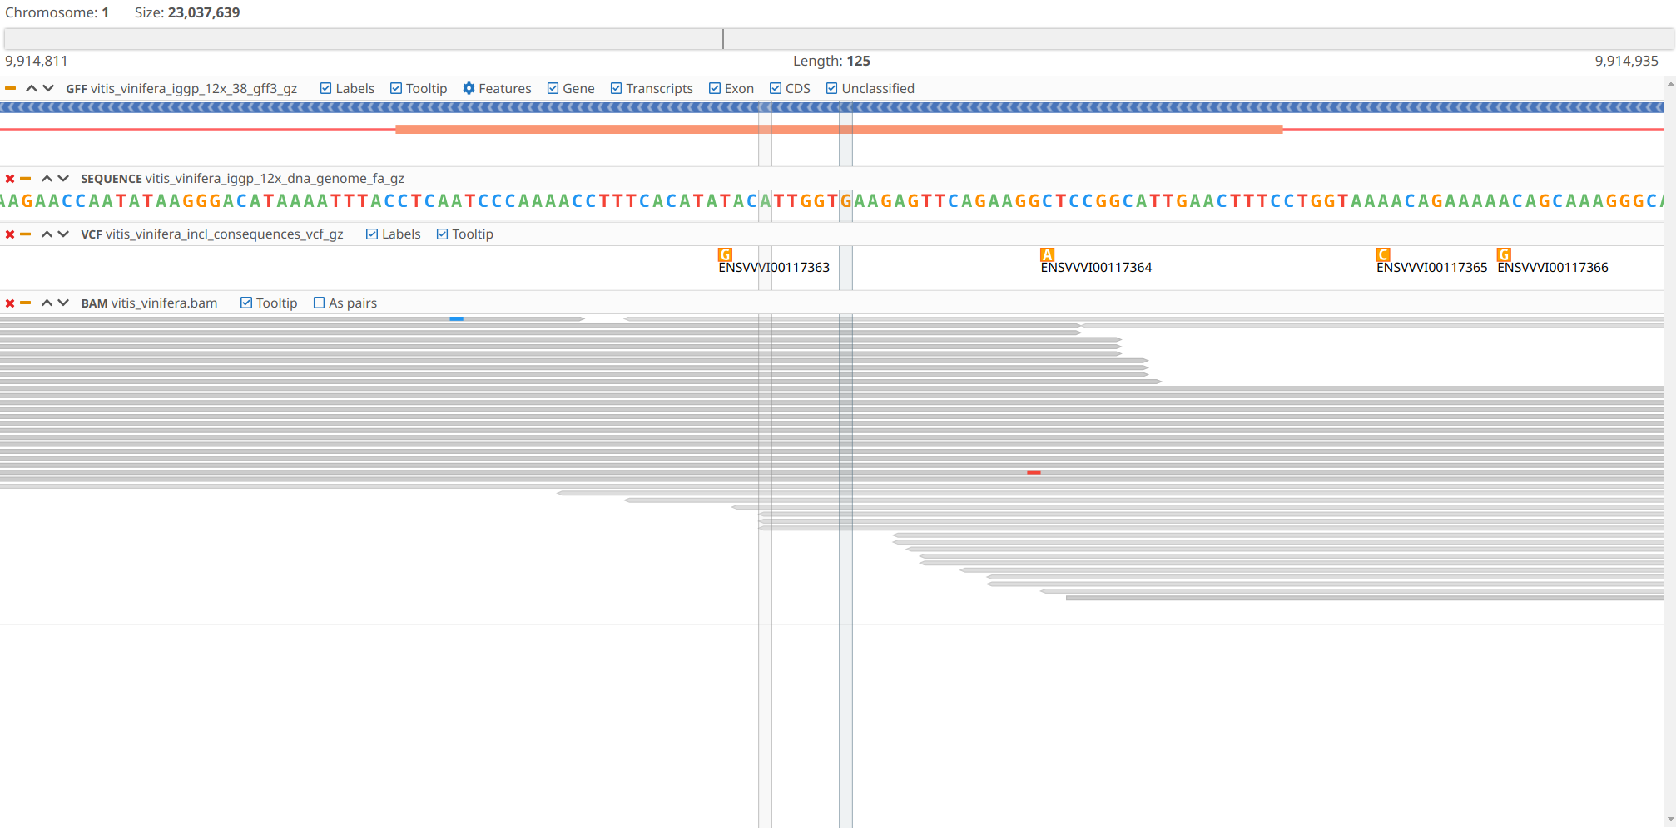Viewport: 1676px width, 828px height.
Task: Click variant G marker ENSVVVI00117363
Action: (725, 254)
